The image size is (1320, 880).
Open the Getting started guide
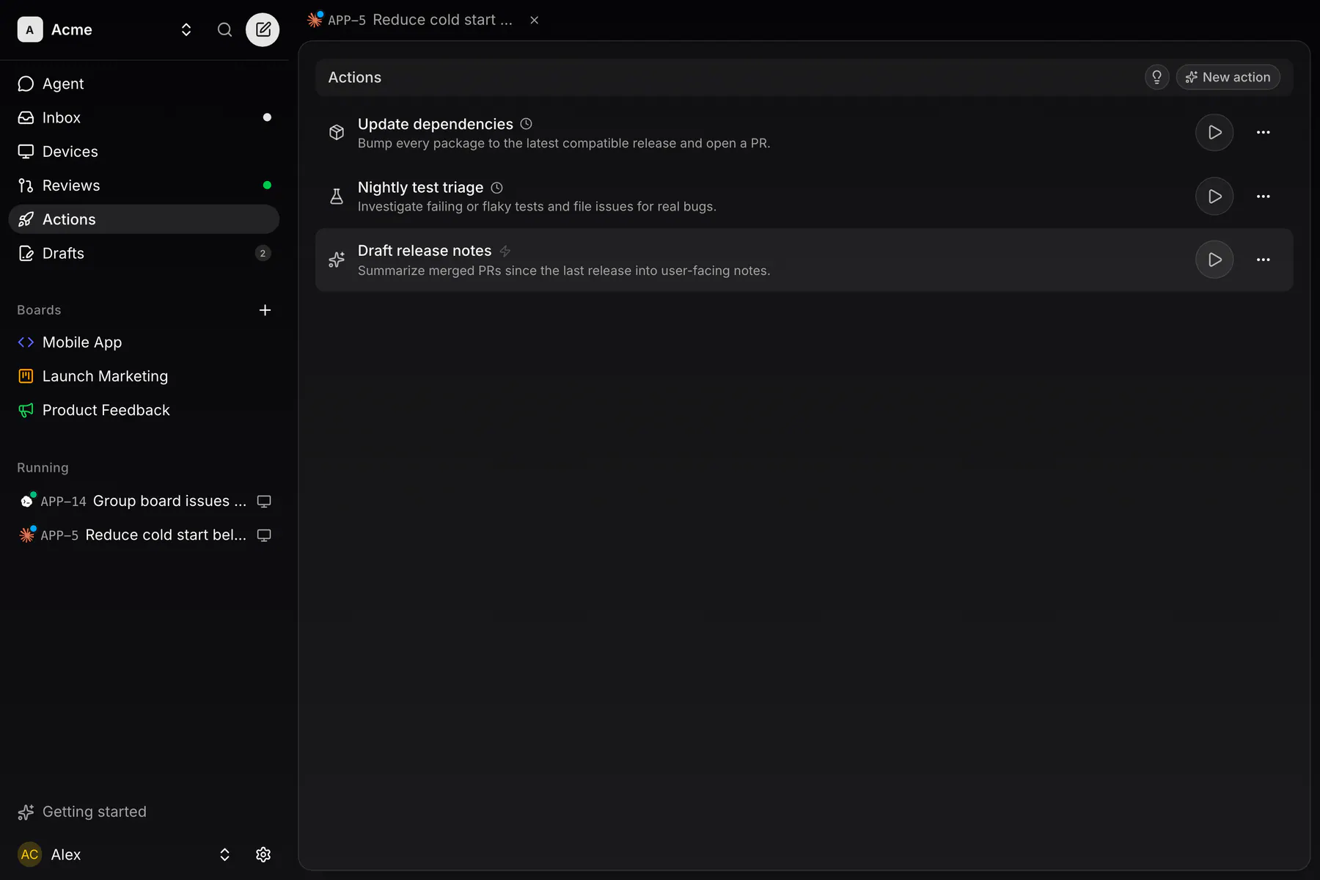[x=82, y=812]
